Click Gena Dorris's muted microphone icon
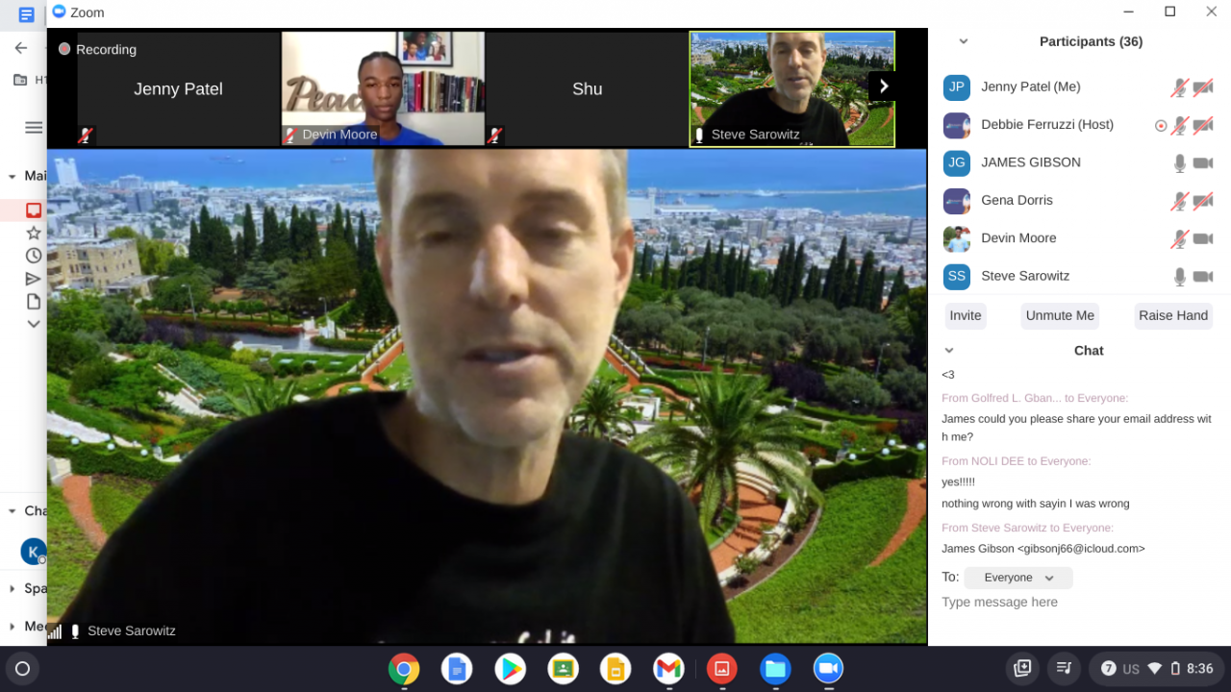 [x=1180, y=201]
